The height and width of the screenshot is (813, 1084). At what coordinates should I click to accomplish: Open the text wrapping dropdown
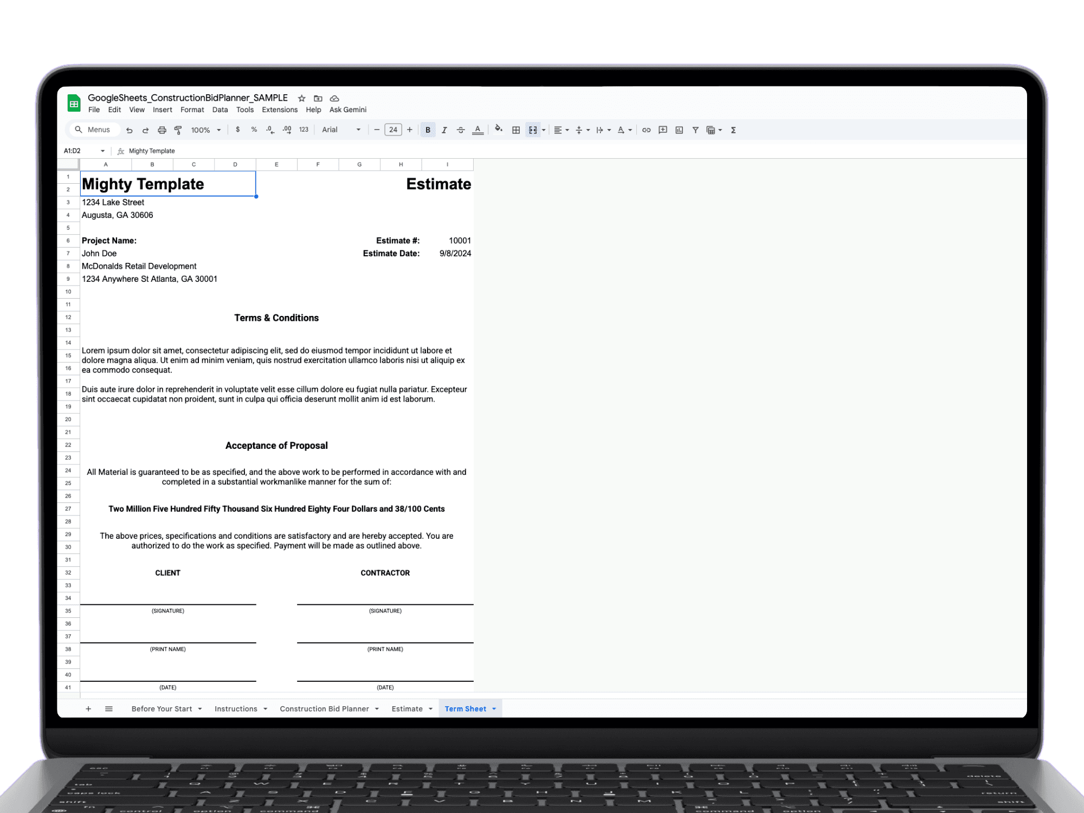click(x=603, y=130)
